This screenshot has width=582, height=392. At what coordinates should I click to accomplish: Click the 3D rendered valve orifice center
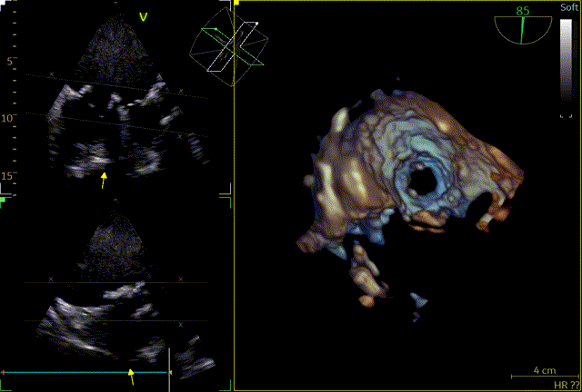click(423, 181)
